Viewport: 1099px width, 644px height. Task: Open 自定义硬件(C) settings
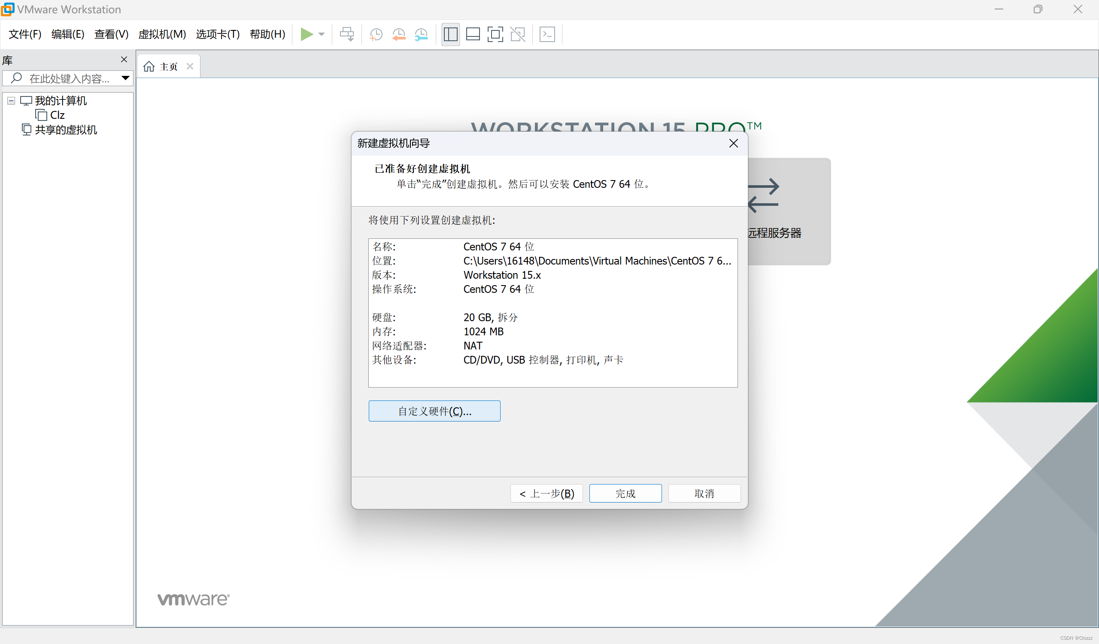click(x=434, y=411)
